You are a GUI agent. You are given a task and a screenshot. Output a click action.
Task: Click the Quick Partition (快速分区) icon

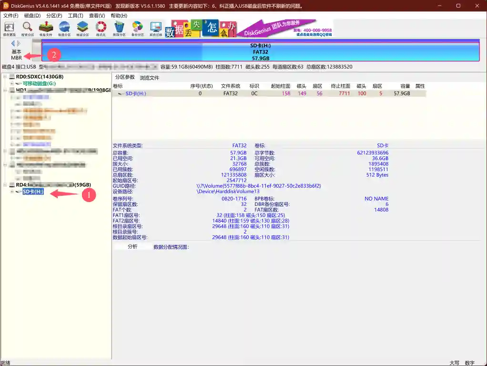(x=64, y=28)
